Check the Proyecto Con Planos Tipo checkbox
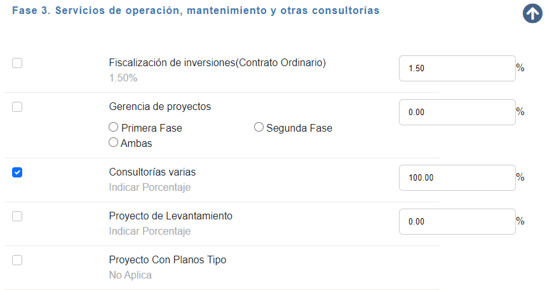Screen dimensions: 554x290 point(17,260)
